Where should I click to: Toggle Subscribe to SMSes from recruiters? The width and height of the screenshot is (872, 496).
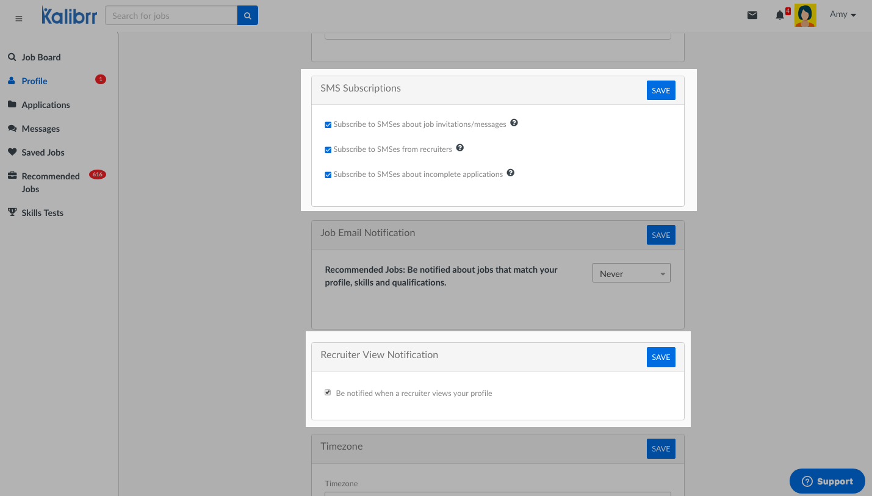pos(328,149)
